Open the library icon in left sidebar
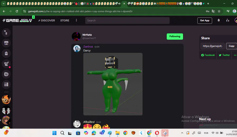This screenshot has height=137, width=237. pyautogui.click(x=6, y=85)
